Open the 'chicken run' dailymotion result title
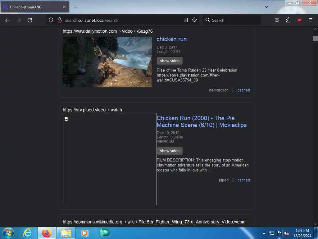This screenshot has height=239, width=318. point(171,39)
